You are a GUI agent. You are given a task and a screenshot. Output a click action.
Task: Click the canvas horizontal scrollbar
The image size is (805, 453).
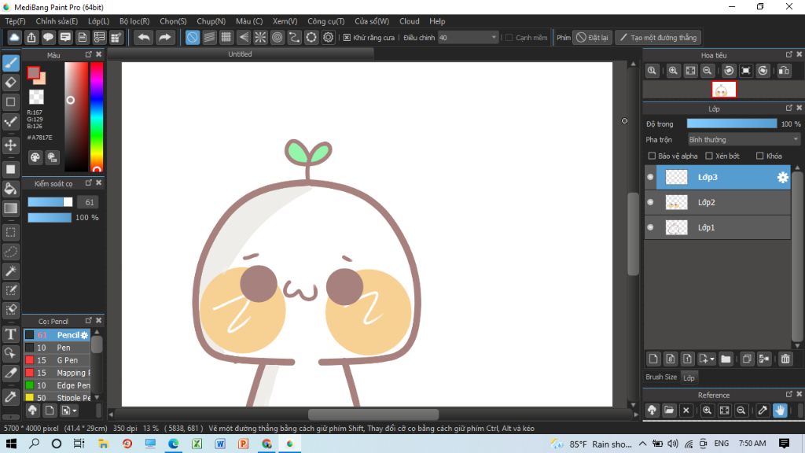click(x=373, y=414)
